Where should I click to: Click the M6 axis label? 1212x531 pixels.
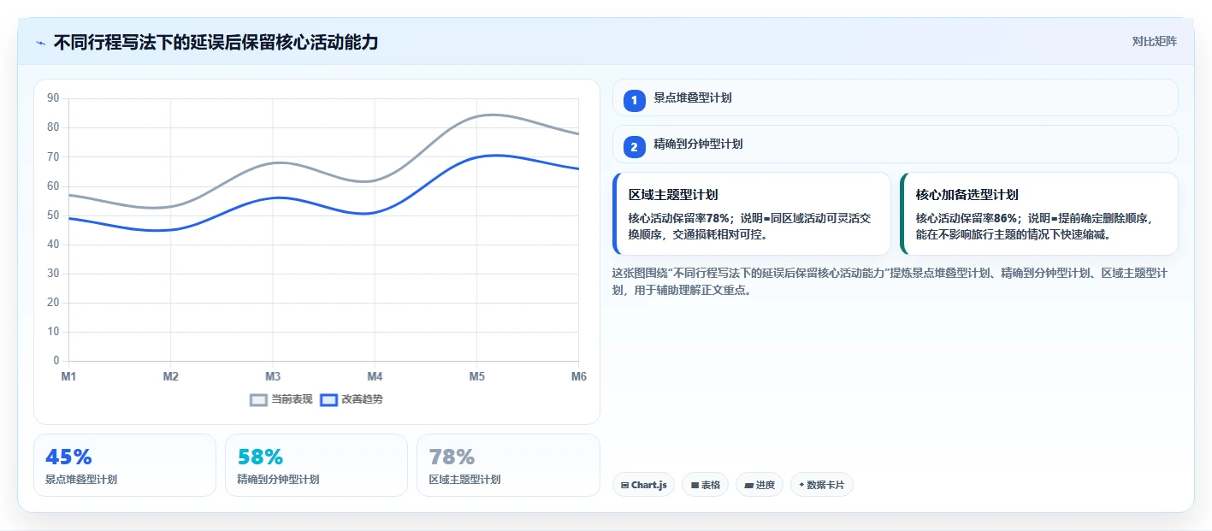[579, 377]
